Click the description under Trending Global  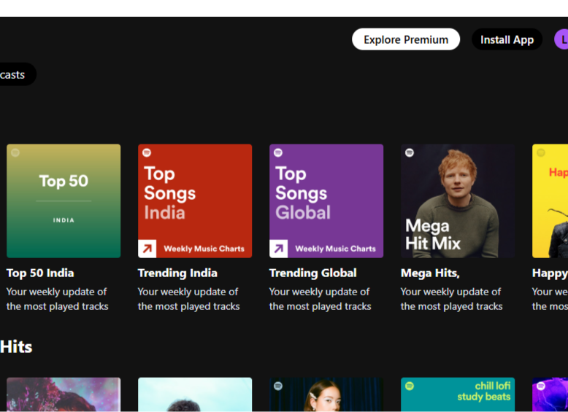click(320, 299)
